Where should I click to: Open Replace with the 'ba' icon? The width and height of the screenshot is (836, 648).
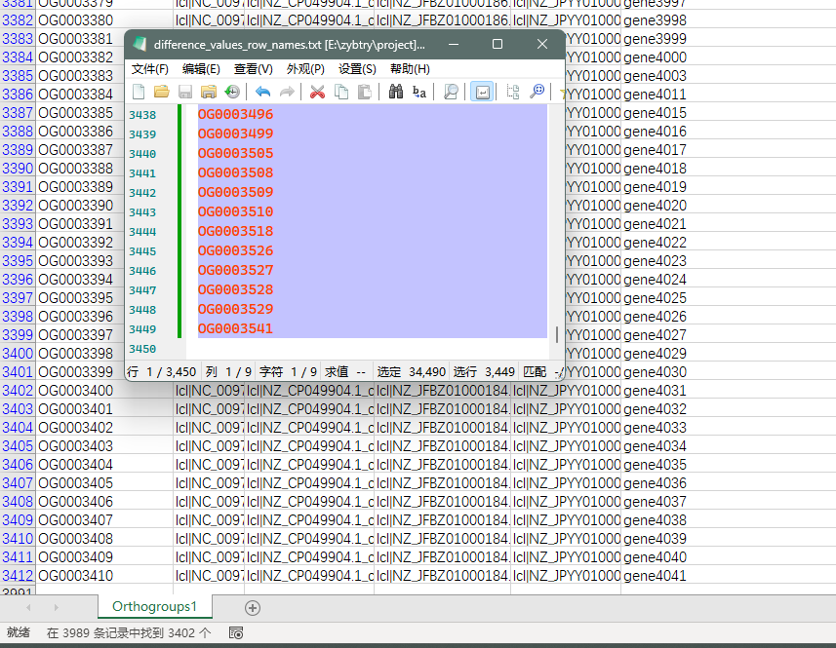tap(419, 92)
